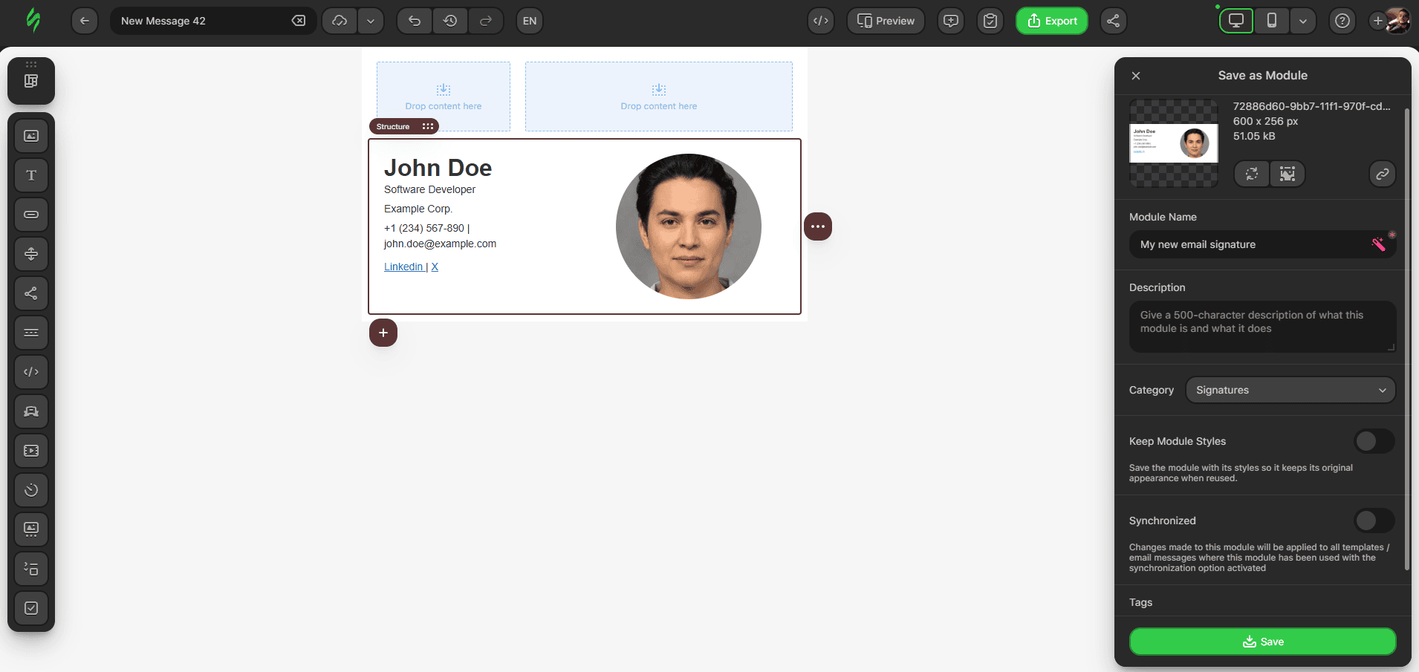The height and width of the screenshot is (672, 1419).
Task: Open the structure three-dots options menu
Action: [818, 226]
